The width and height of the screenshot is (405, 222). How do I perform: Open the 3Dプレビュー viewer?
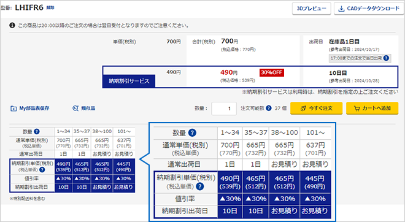pyautogui.click(x=312, y=9)
